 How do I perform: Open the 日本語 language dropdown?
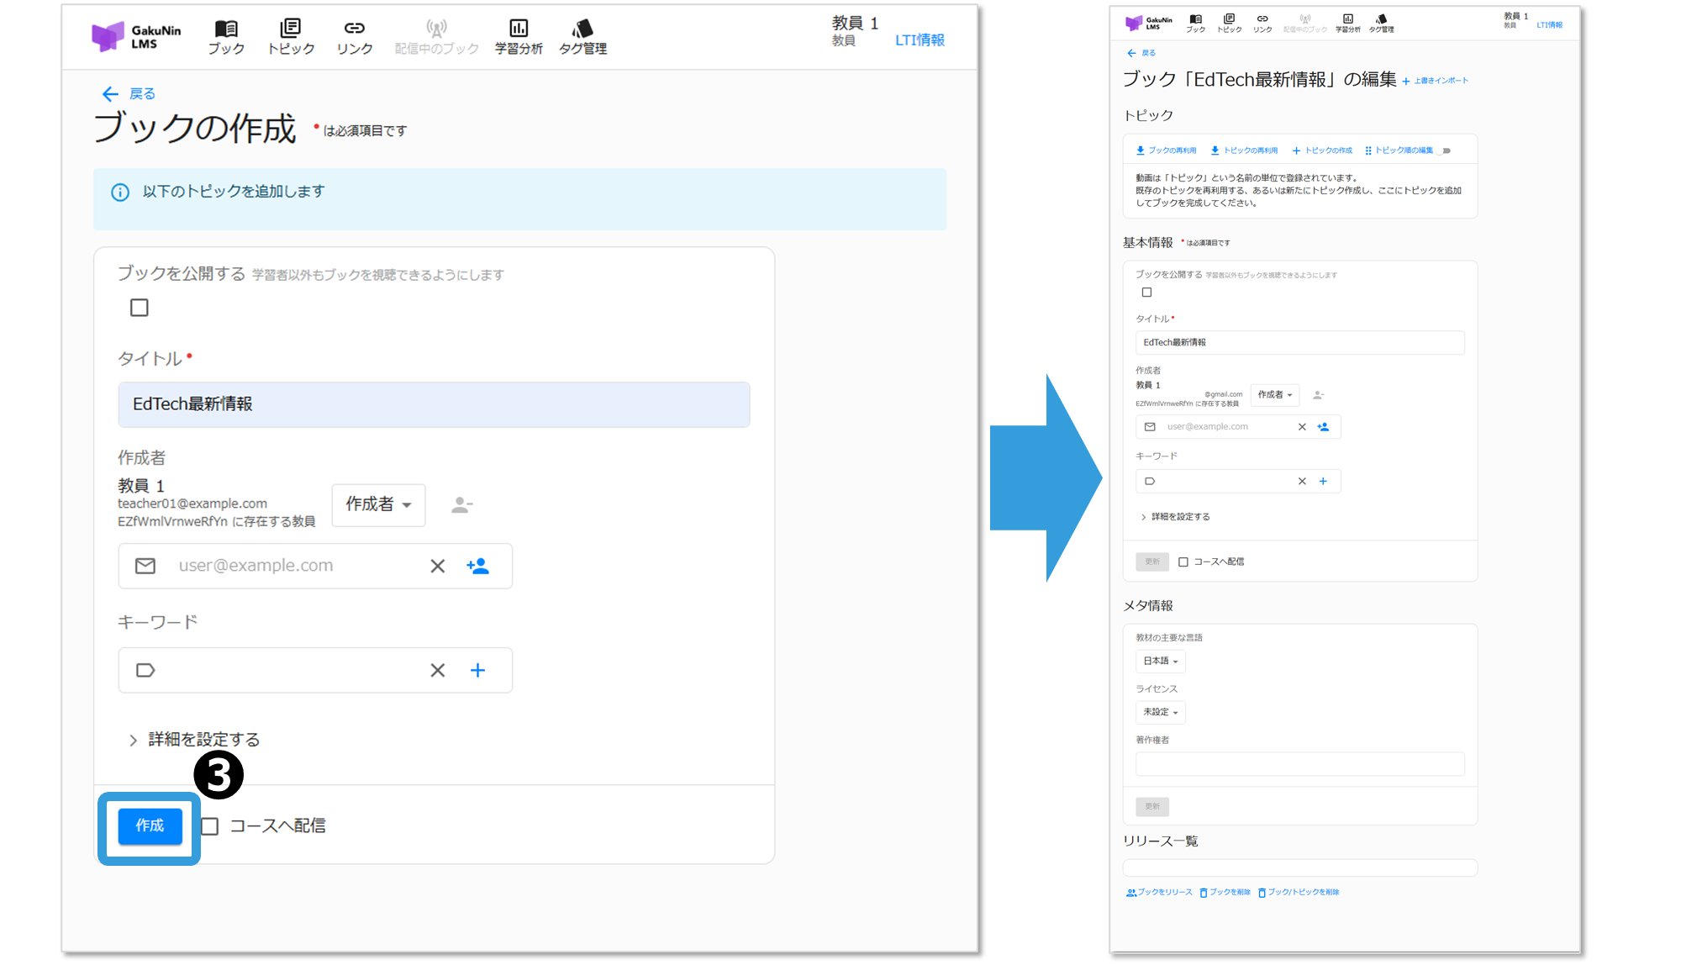pyautogui.click(x=1160, y=662)
